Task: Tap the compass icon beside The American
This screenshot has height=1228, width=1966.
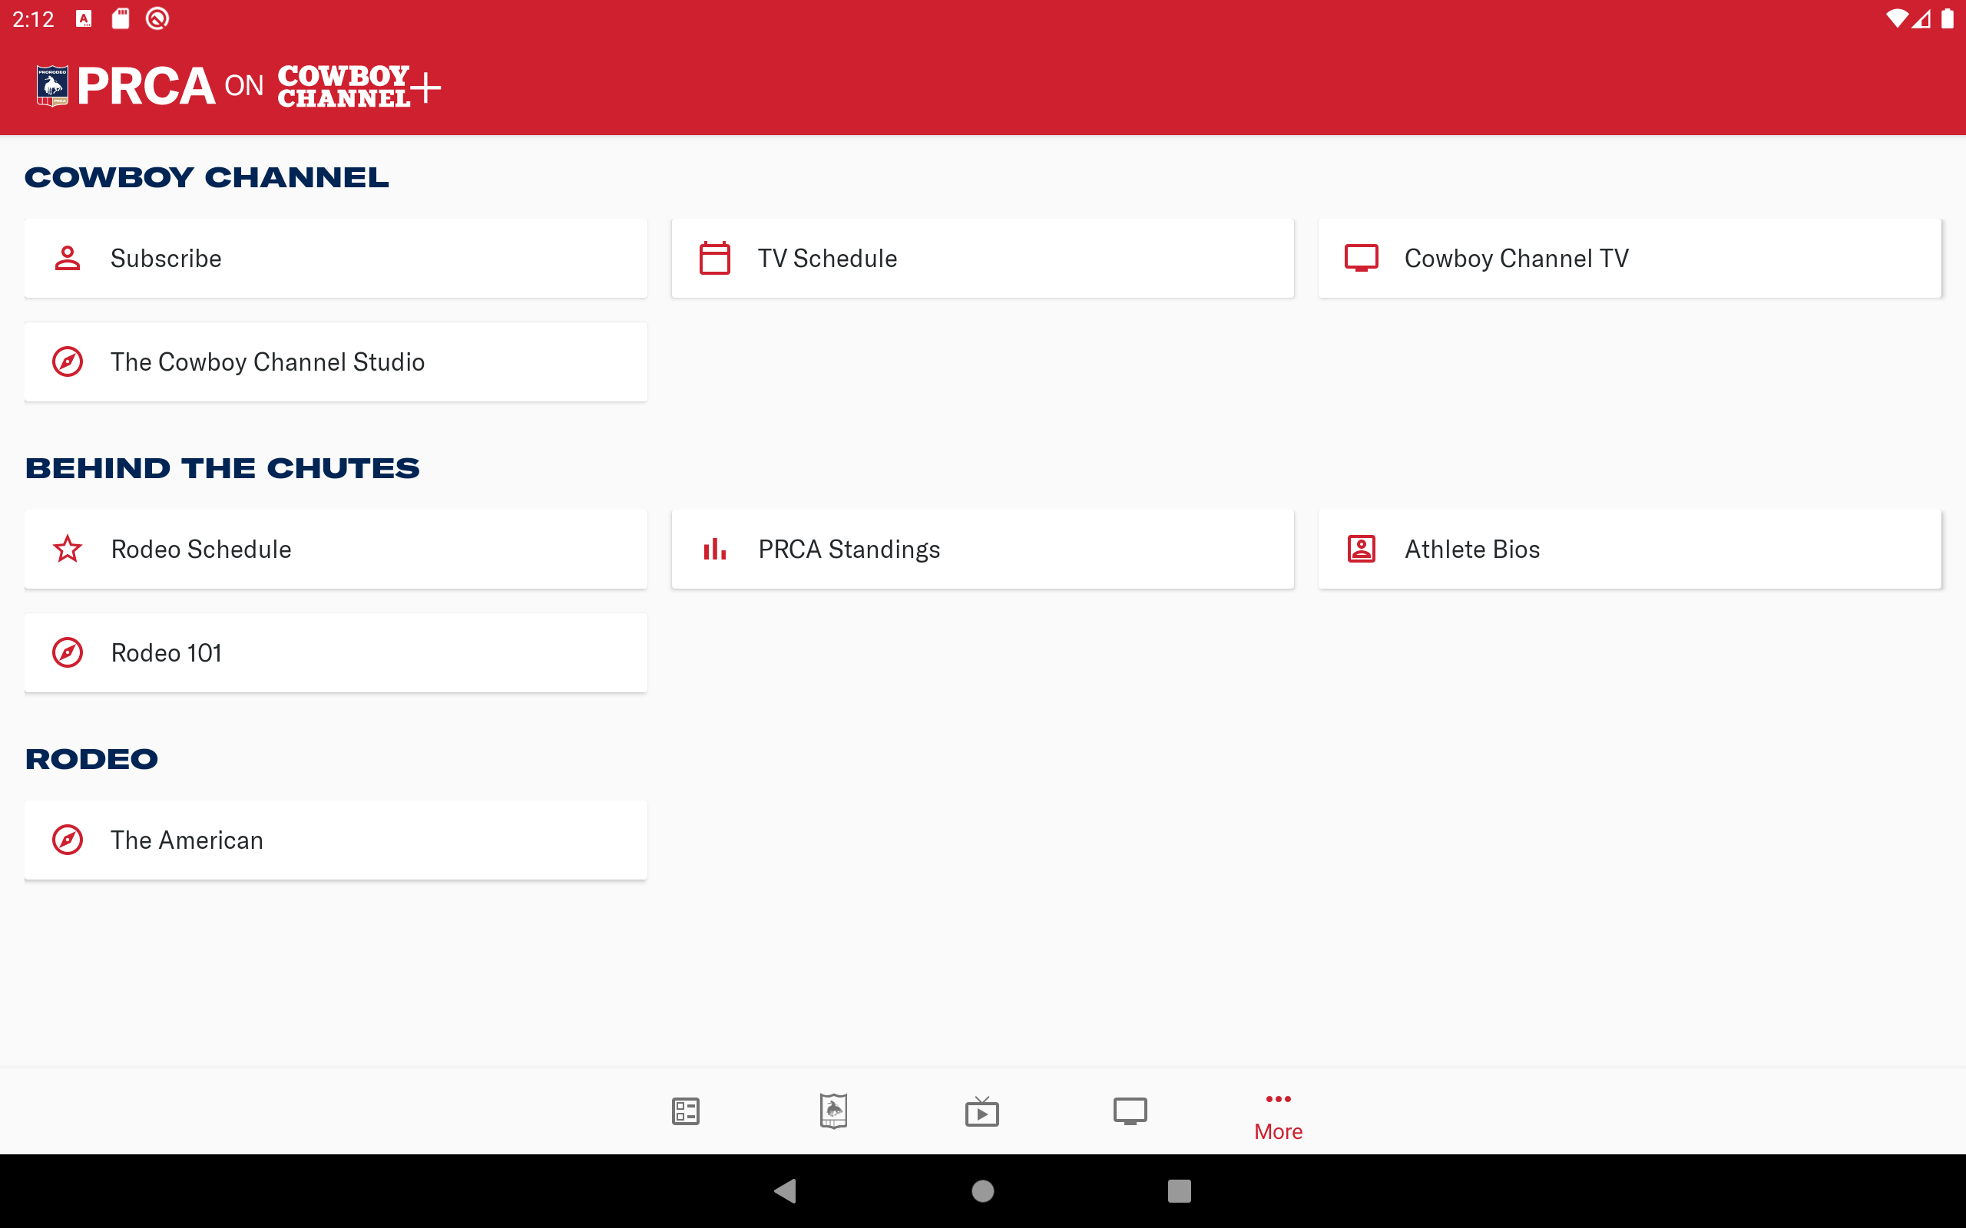Action: click(x=68, y=840)
